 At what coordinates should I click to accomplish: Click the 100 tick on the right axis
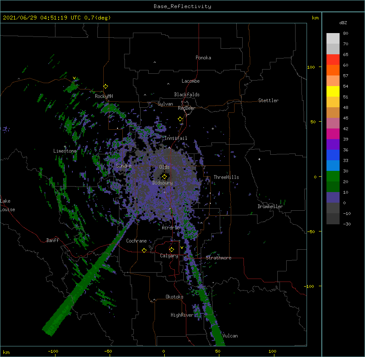311,67
